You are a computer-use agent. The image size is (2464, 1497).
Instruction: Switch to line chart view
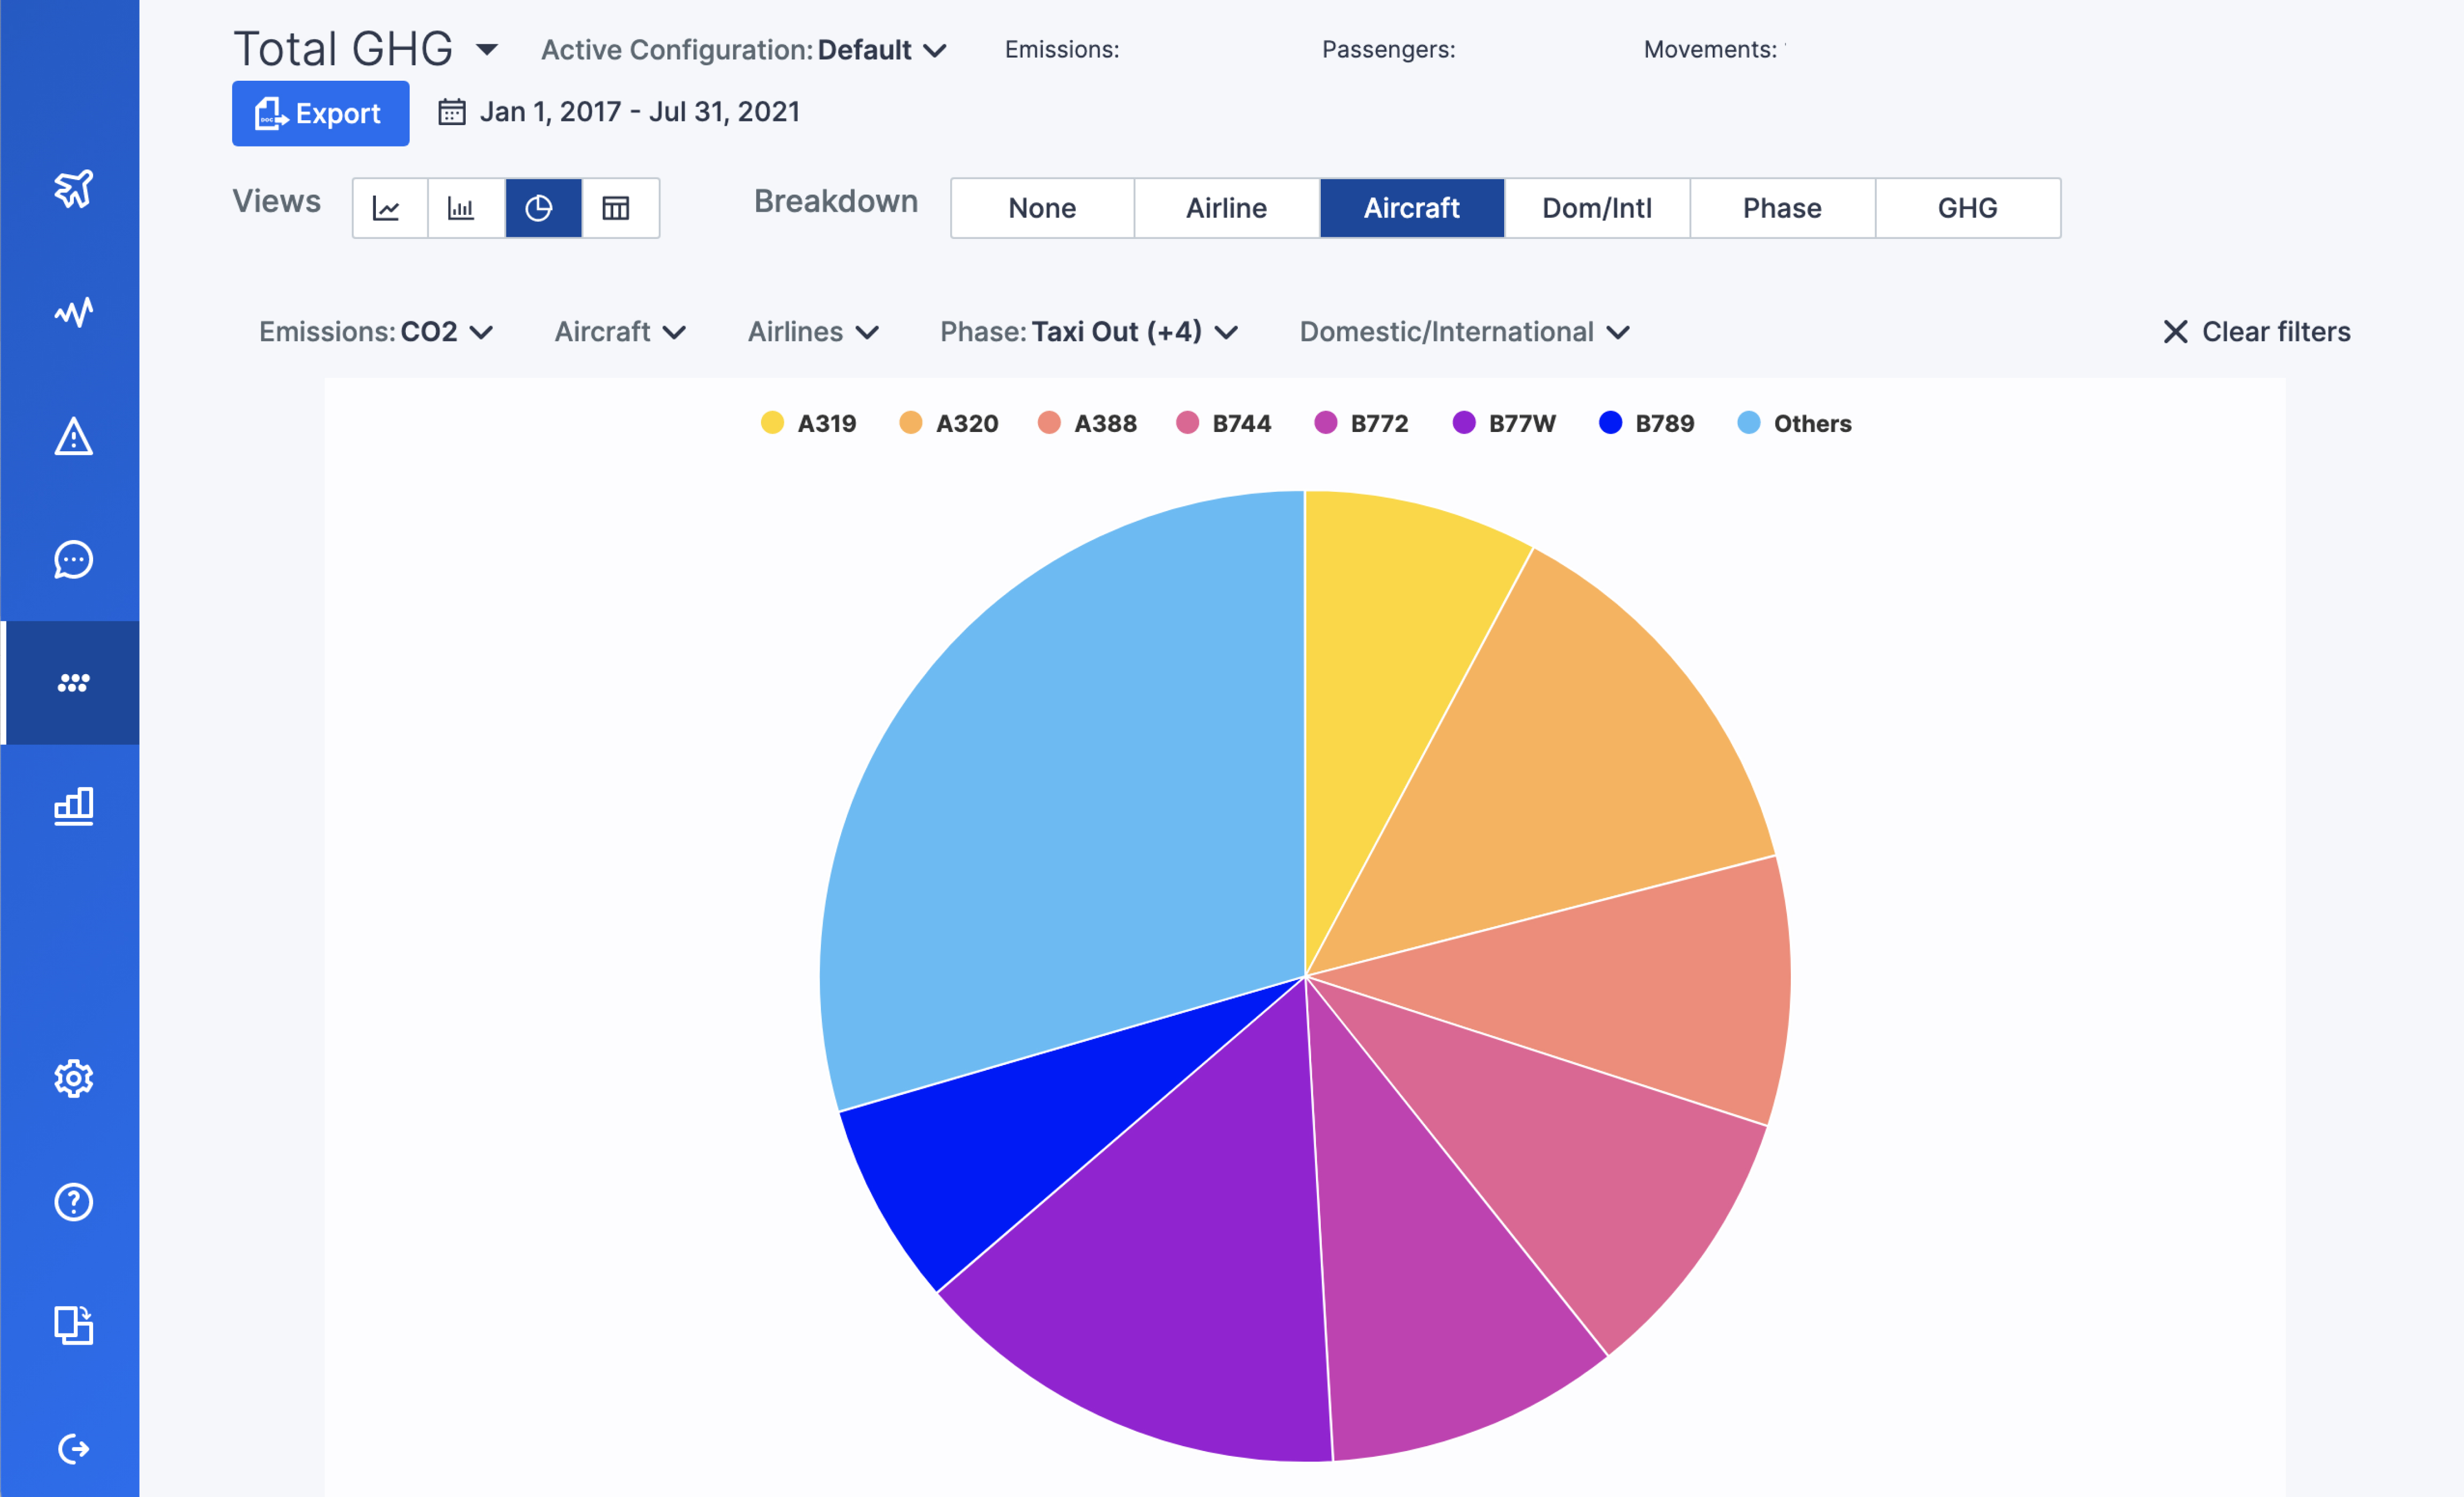pos(388,208)
